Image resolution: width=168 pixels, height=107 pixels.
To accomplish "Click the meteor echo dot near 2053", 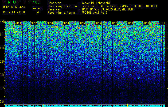I will [x=44, y=86].
